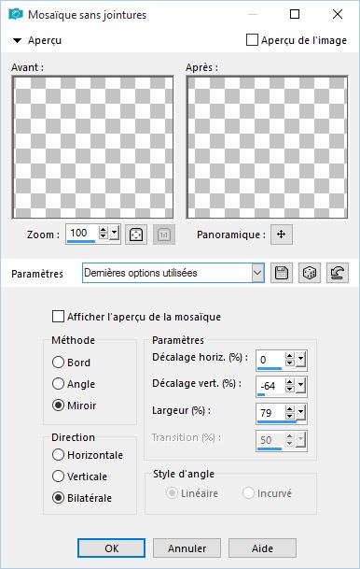This screenshot has height=569, width=360.
Task: Choose the Horizontale direction option
Action: (59, 455)
